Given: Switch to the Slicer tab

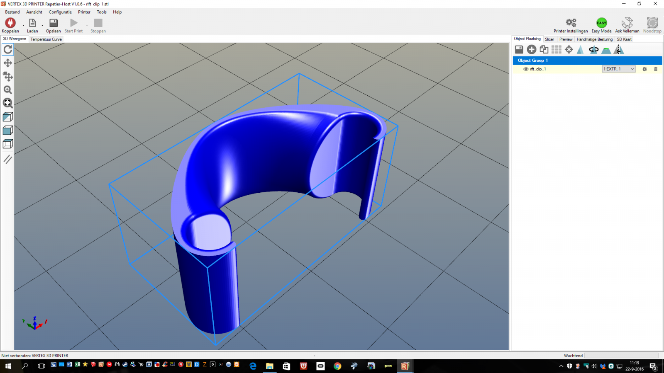Looking at the screenshot, I should click(x=549, y=39).
